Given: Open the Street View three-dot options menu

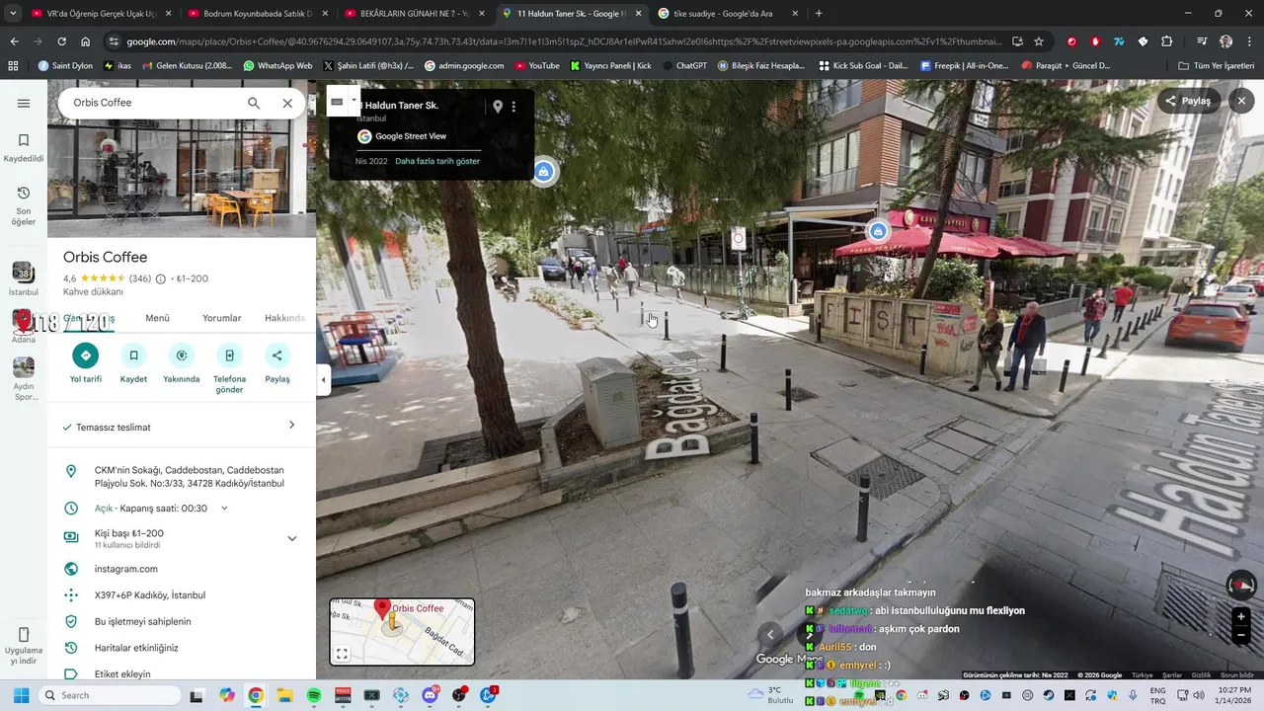Looking at the screenshot, I should click(513, 107).
